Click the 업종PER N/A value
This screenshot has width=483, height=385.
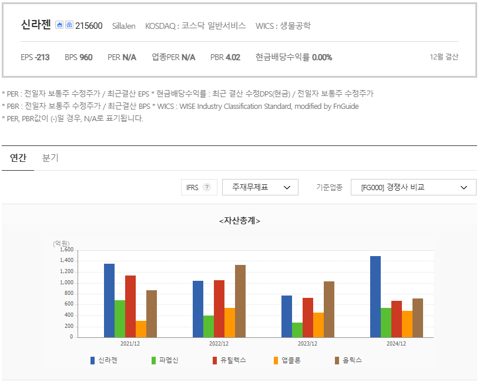(173, 57)
